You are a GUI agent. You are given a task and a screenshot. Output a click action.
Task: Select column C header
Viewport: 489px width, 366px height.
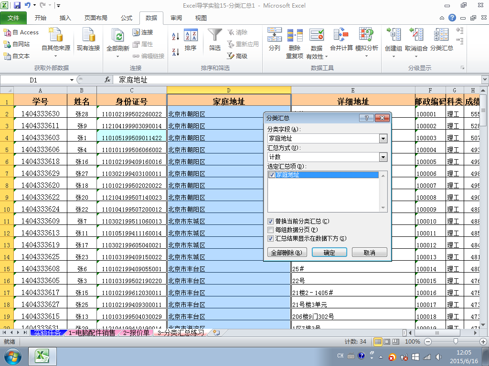(x=132, y=90)
